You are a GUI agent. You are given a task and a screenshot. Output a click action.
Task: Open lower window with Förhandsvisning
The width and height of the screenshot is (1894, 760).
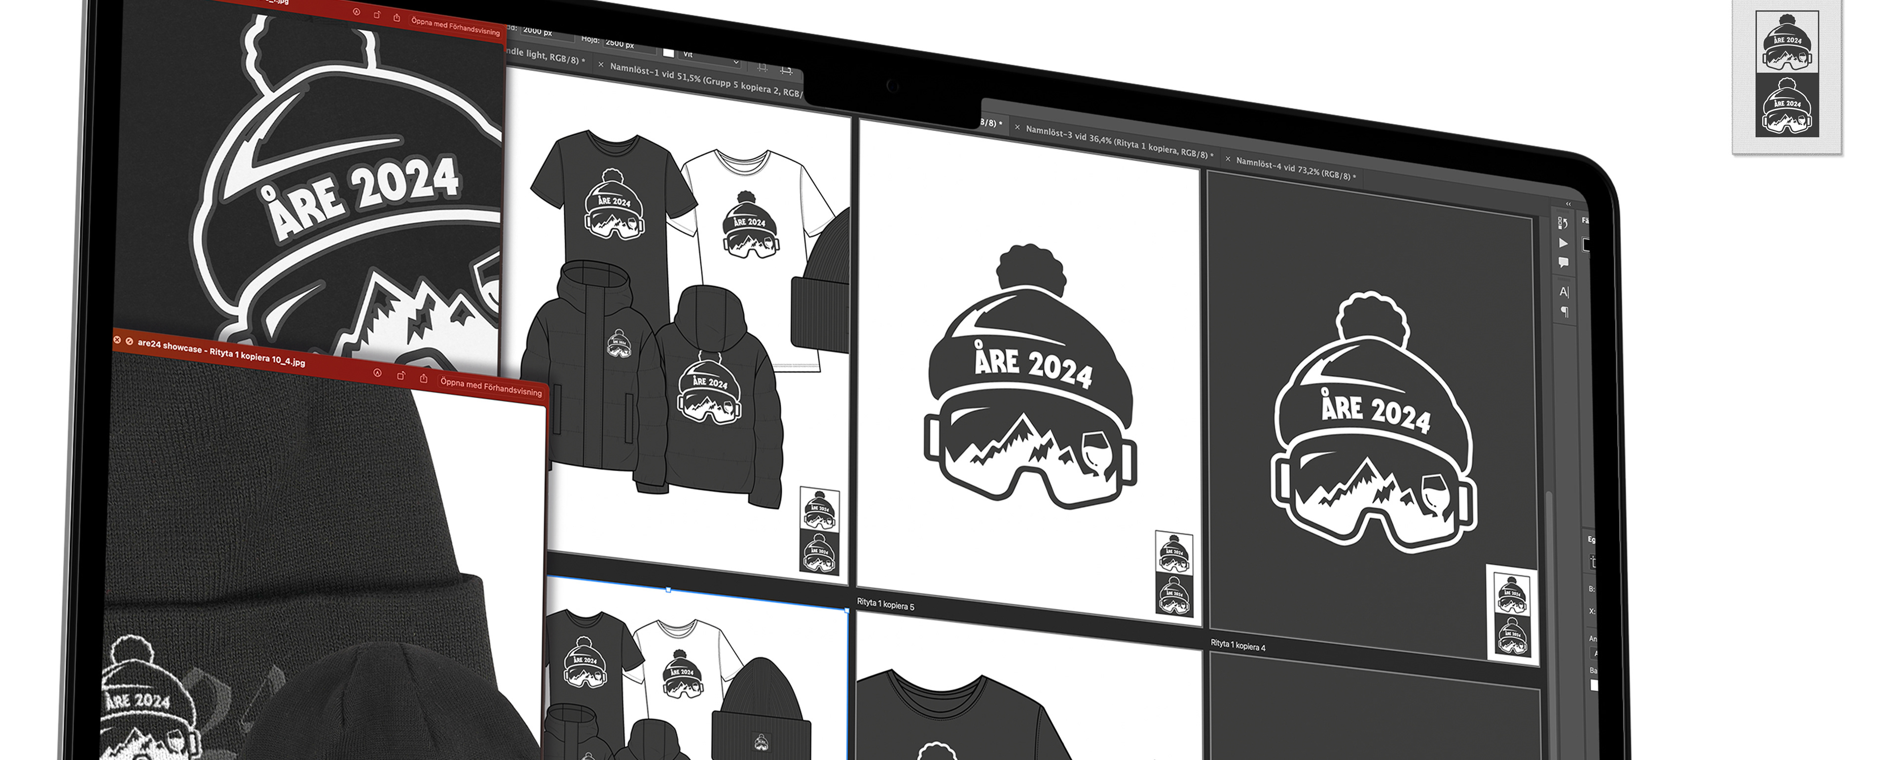(x=490, y=386)
